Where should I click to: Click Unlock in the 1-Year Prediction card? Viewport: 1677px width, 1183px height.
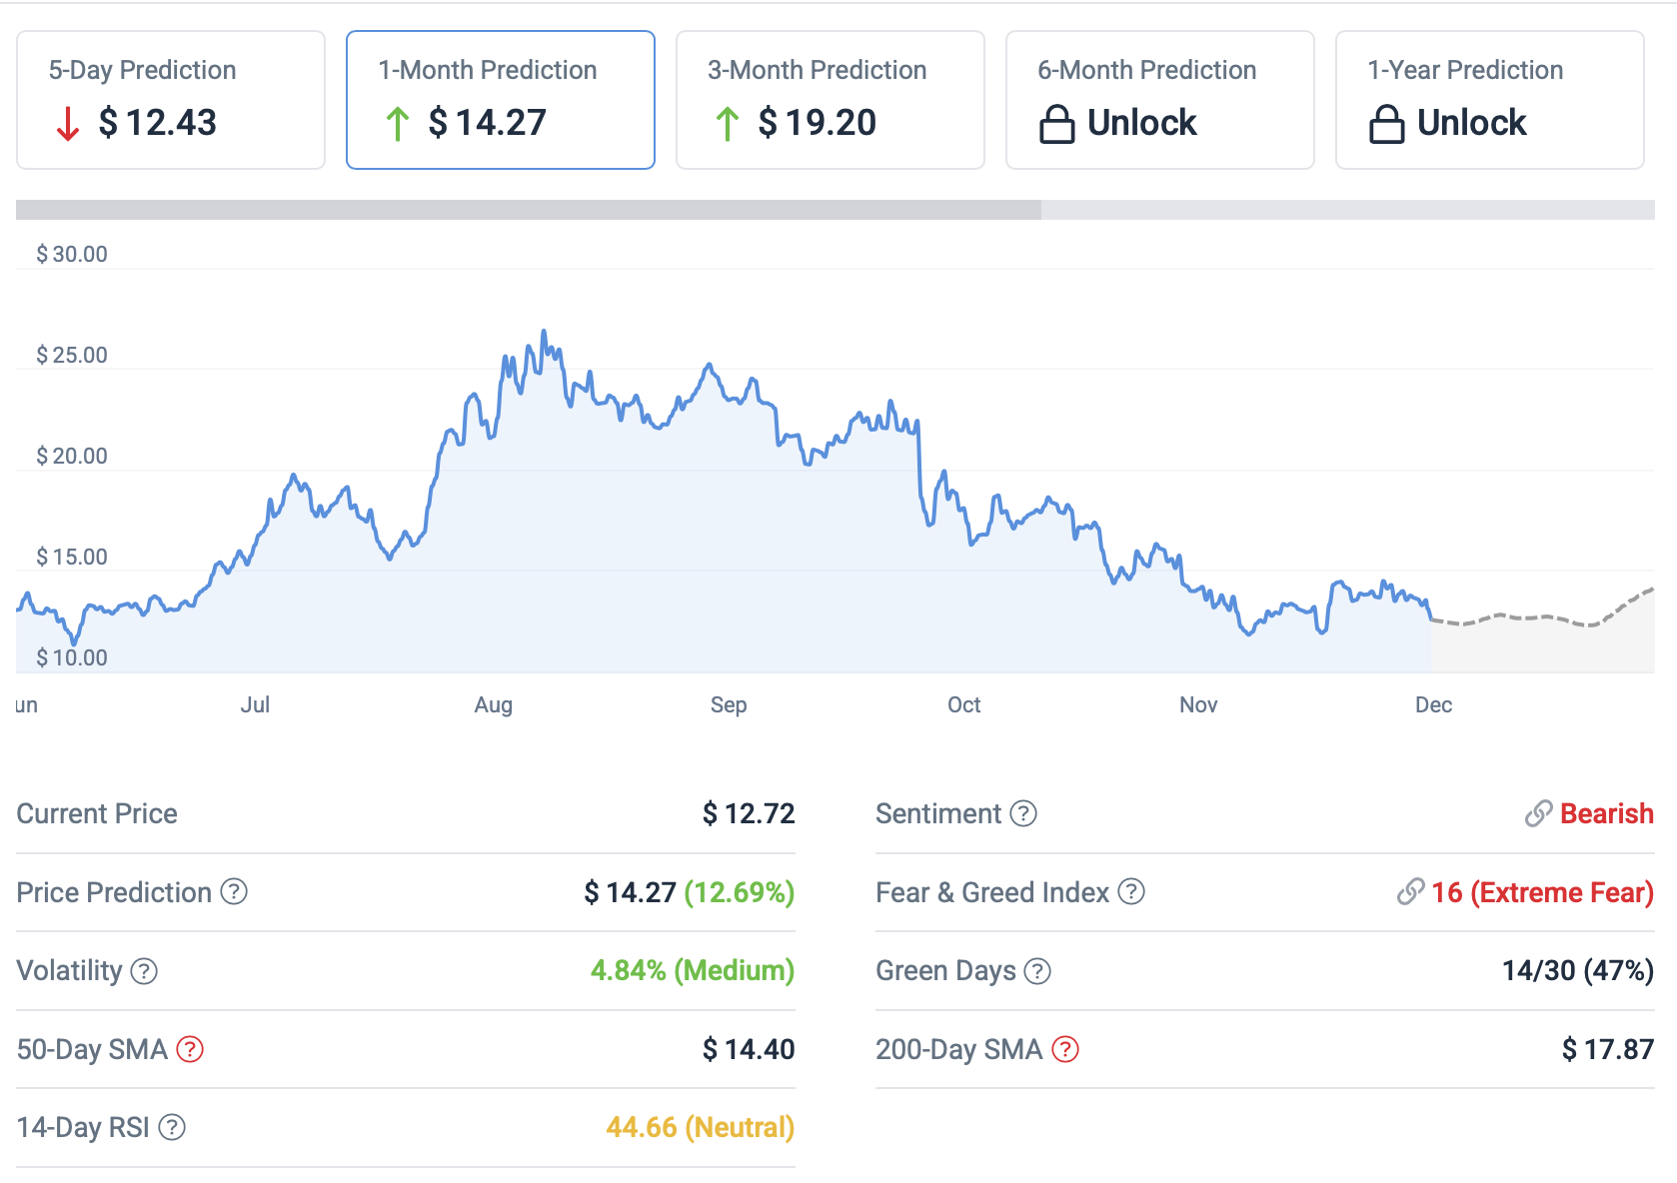(x=1471, y=123)
